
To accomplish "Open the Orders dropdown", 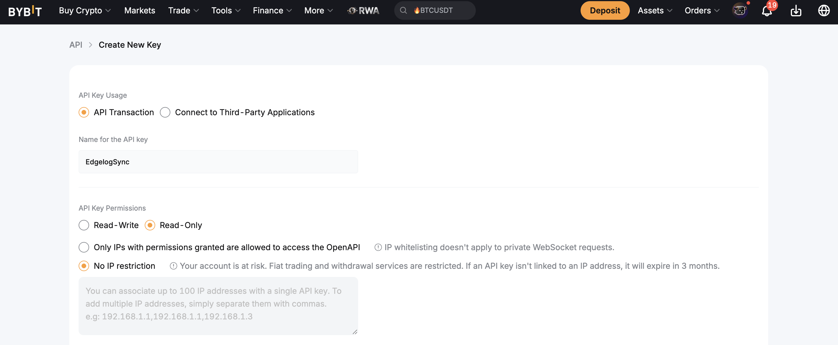I will (702, 10).
